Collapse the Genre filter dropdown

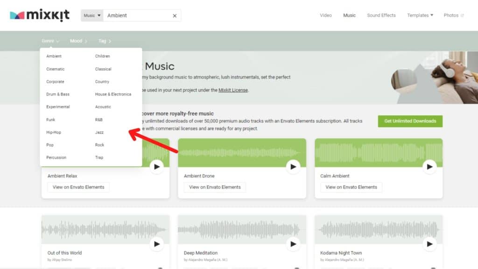tap(50, 41)
